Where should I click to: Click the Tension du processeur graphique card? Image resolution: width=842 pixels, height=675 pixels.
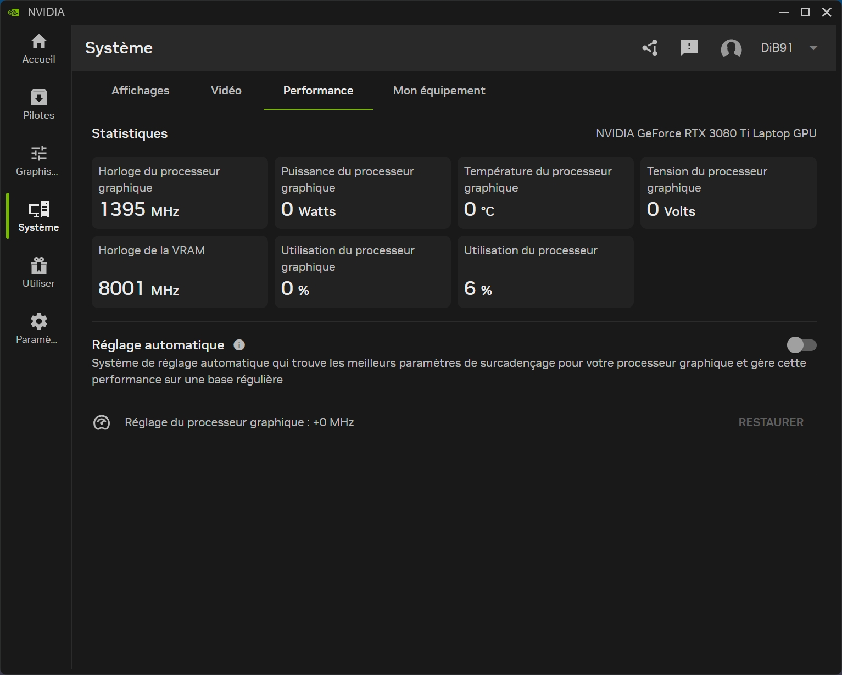pyautogui.click(x=728, y=193)
